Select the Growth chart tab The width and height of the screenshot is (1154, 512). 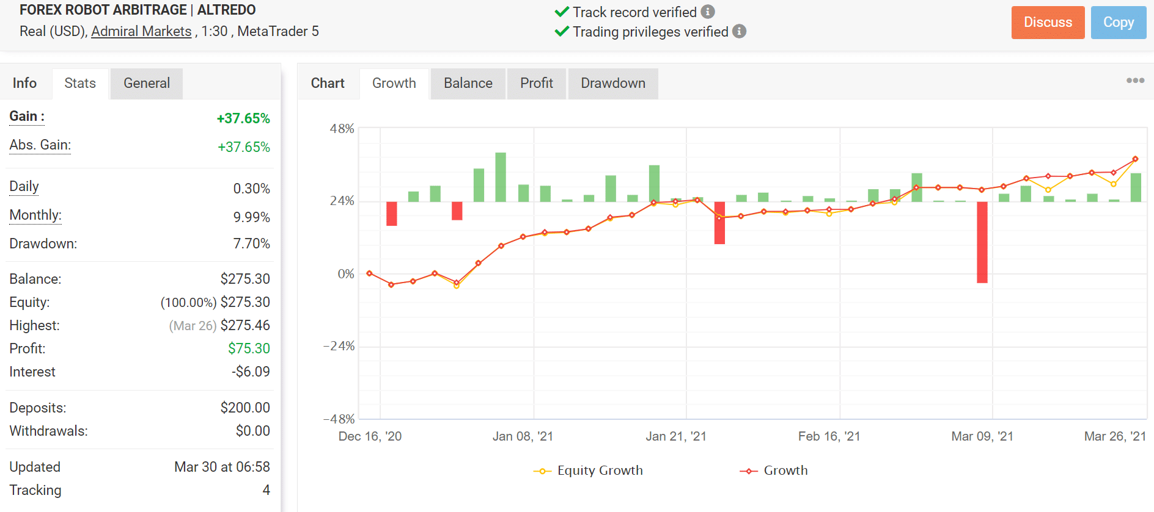point(394,83)
